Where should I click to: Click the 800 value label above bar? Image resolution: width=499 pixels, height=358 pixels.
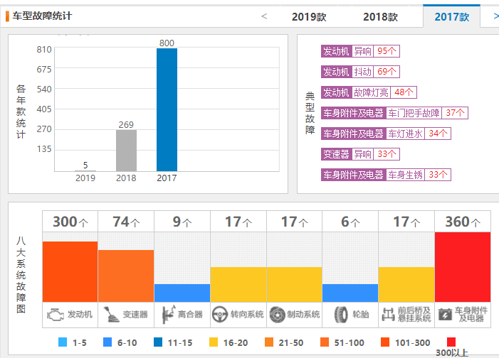click(x=167, y=43)
